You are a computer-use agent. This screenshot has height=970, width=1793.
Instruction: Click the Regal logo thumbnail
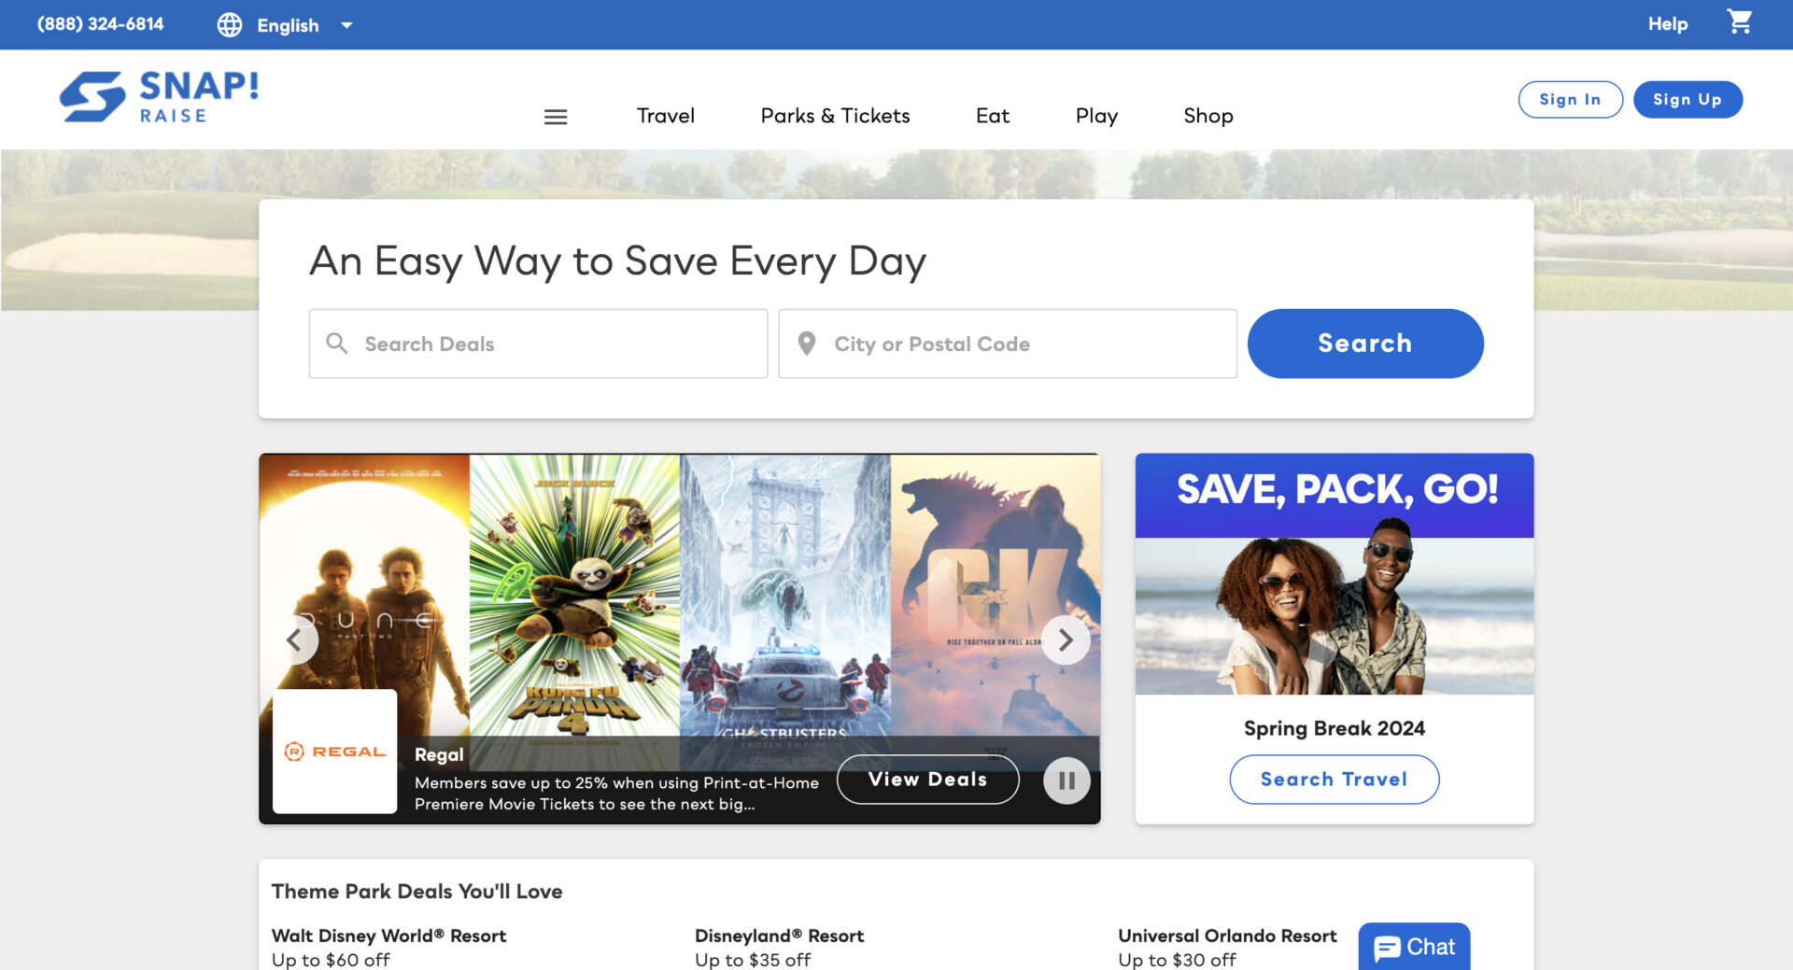333,749
